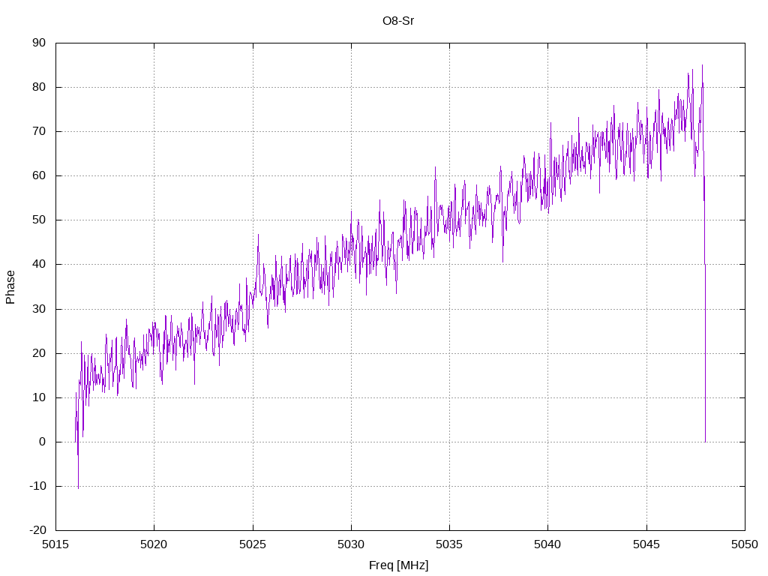Click y-axis tick label 40
Image resolution: width=768 pixels, height=576 pixels.
39,265
